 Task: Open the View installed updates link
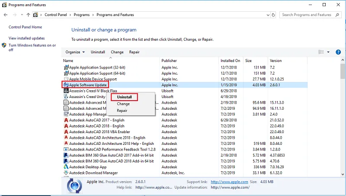tap(26, 38)
